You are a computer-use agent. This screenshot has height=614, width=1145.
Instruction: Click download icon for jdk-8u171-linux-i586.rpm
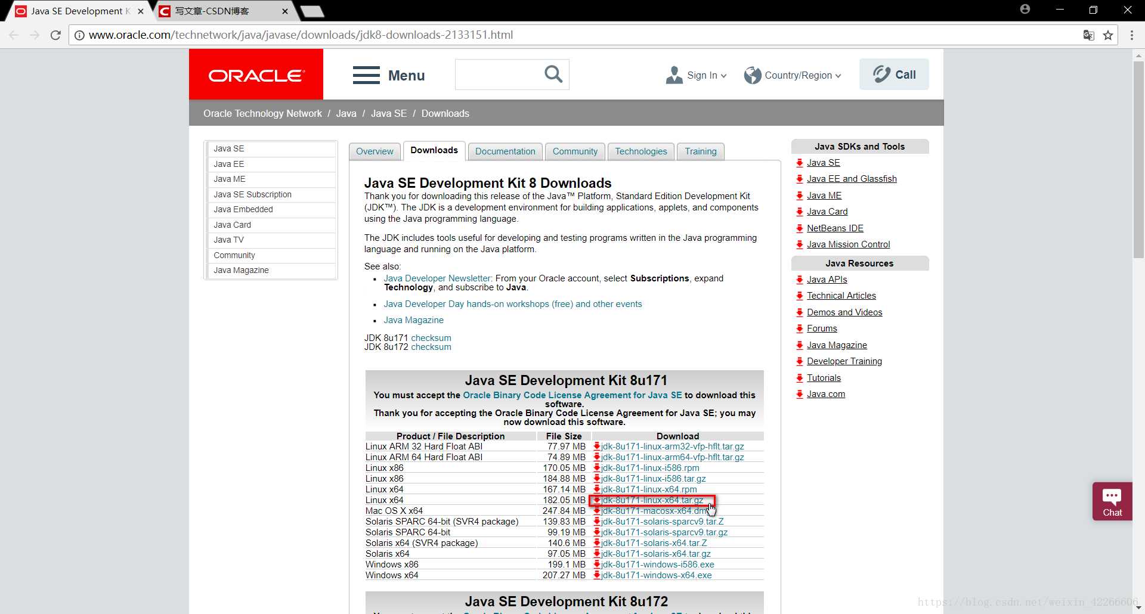point(596,468)
